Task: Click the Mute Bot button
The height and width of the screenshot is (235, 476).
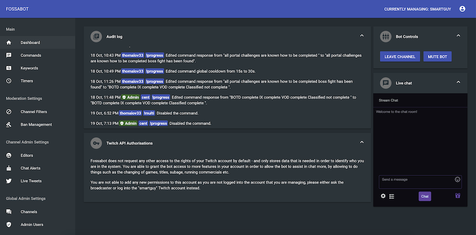Action: 437,56
